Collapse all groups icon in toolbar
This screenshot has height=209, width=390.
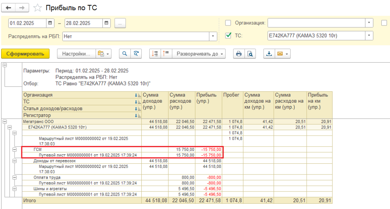tap(166, 54)
